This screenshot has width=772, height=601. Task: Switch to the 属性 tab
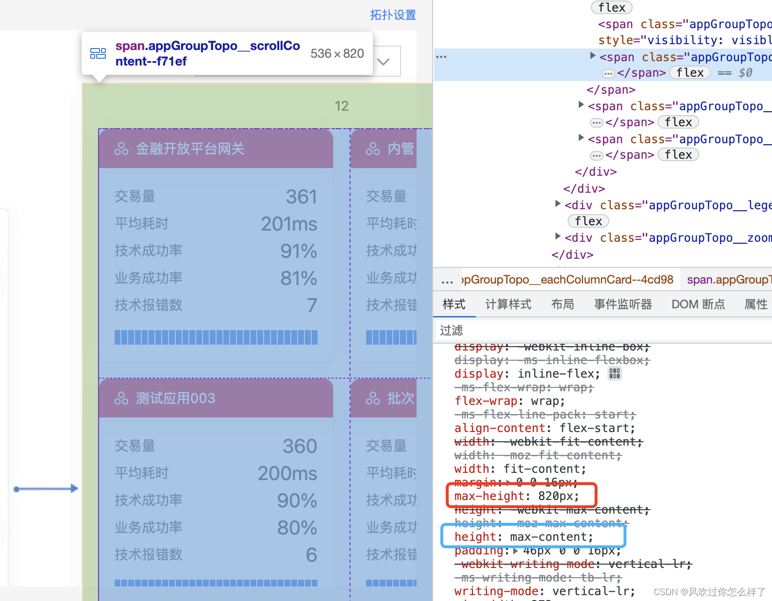coord(756,304)
